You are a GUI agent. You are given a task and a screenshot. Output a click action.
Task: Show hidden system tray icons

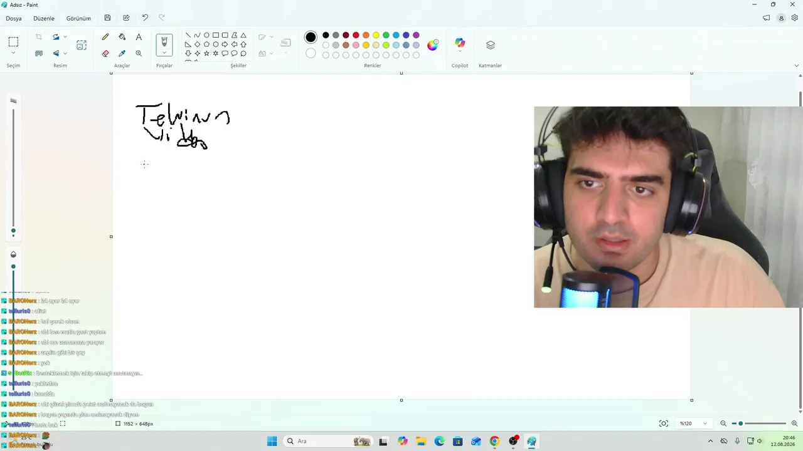point(710,441)
